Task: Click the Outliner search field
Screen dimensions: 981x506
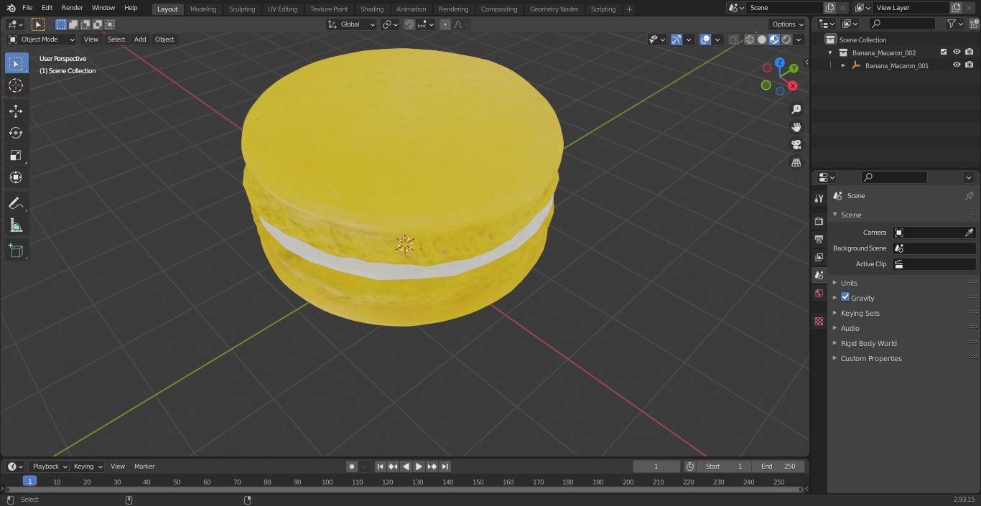Action: [x=901, y=24]
